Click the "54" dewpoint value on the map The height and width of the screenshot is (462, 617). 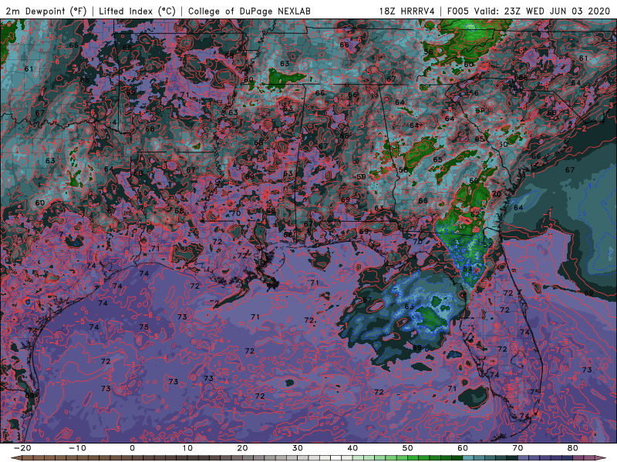click(x=467, y=269)
